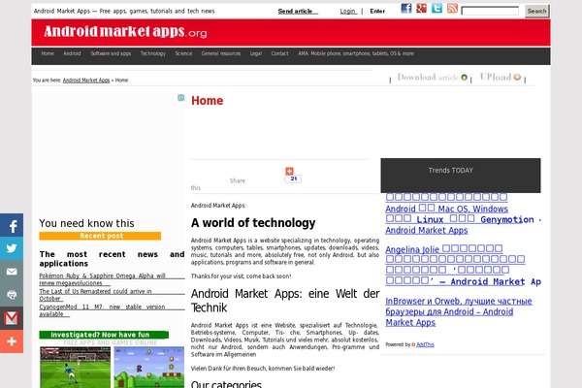Click Android Market Apps breadcrumb link
Screen dimensions: 582x388
pyautogui.click(x=86, y=81)
